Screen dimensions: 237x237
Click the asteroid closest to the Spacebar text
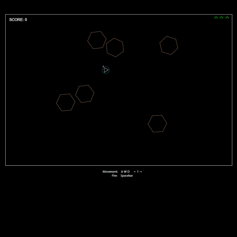pyautogui.click(x=157, y=124)
